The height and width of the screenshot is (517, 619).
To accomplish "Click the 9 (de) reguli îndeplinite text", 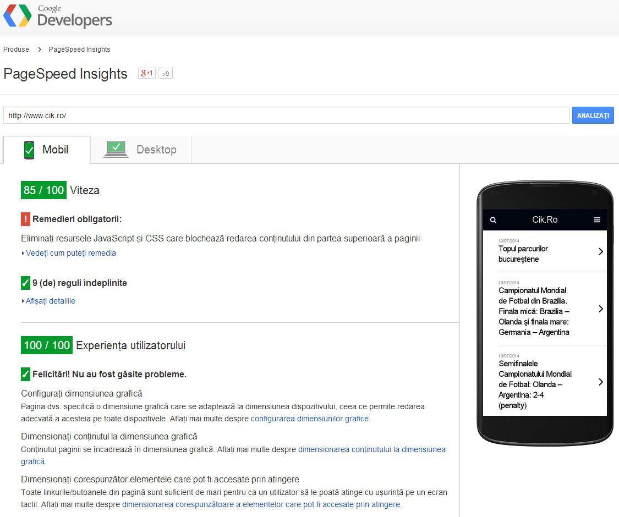I will pos(80,283).
